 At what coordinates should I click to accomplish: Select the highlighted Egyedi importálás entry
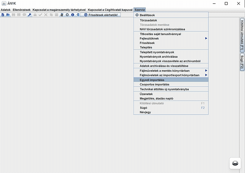(171, 80)
